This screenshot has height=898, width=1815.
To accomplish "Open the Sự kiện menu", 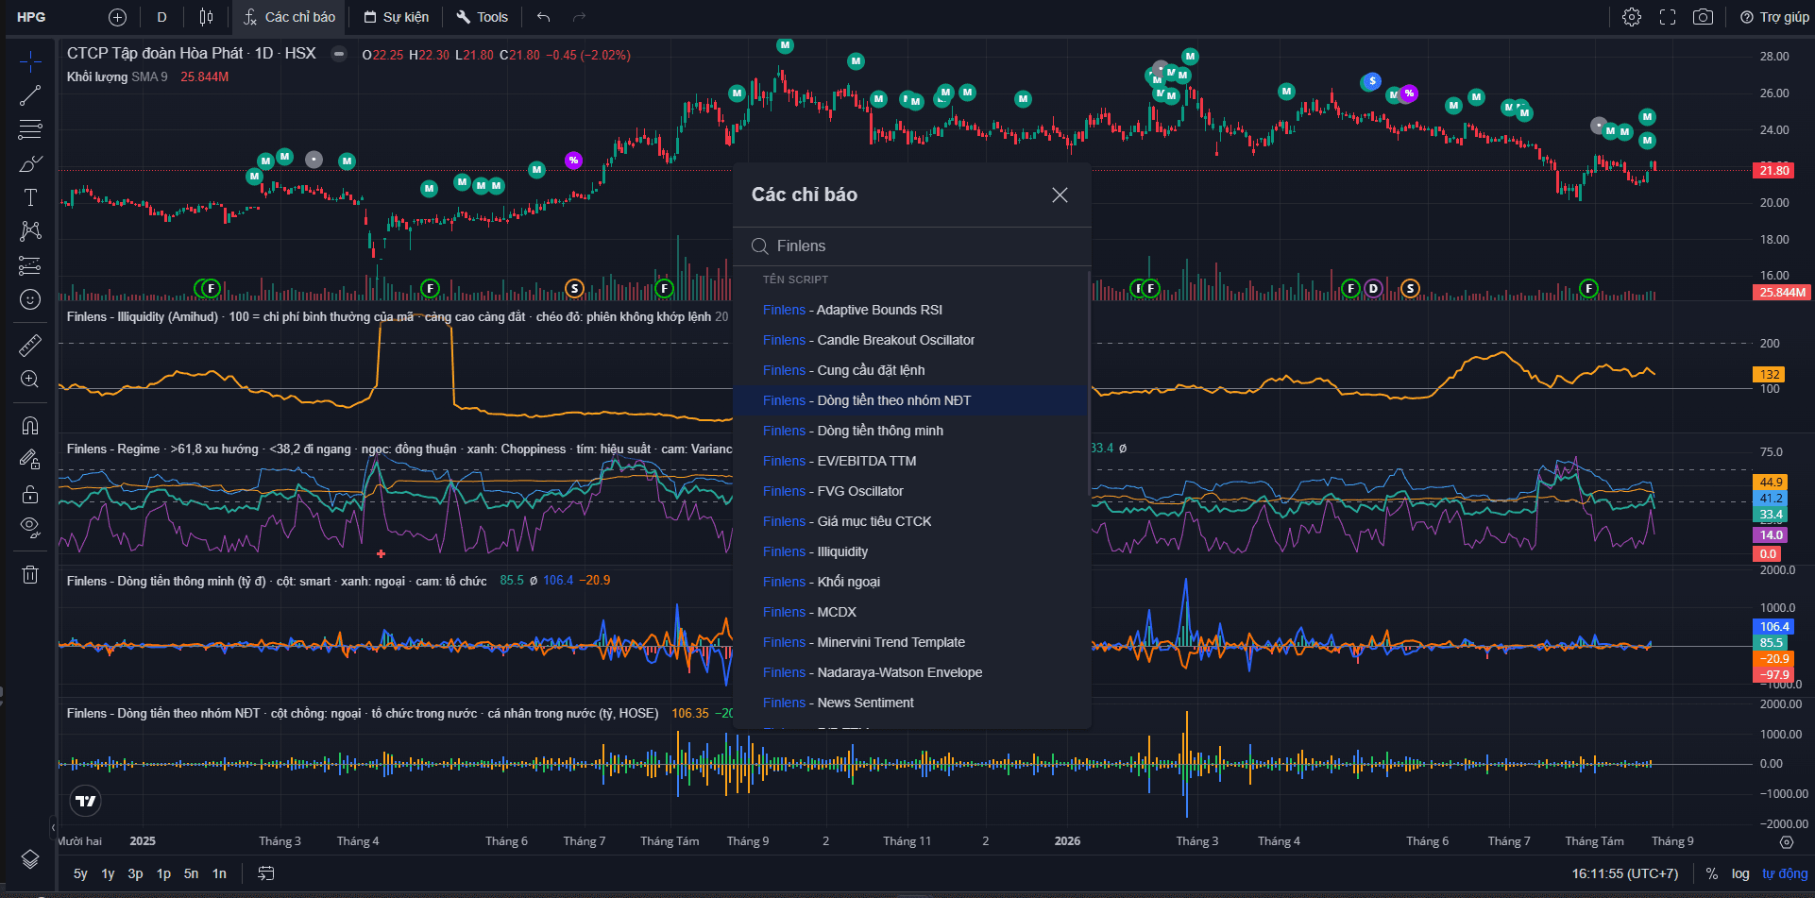I will (x=397, y=17).
